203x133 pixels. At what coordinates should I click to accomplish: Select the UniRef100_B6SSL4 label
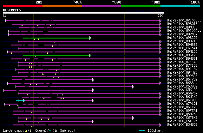tap(182, 83)
